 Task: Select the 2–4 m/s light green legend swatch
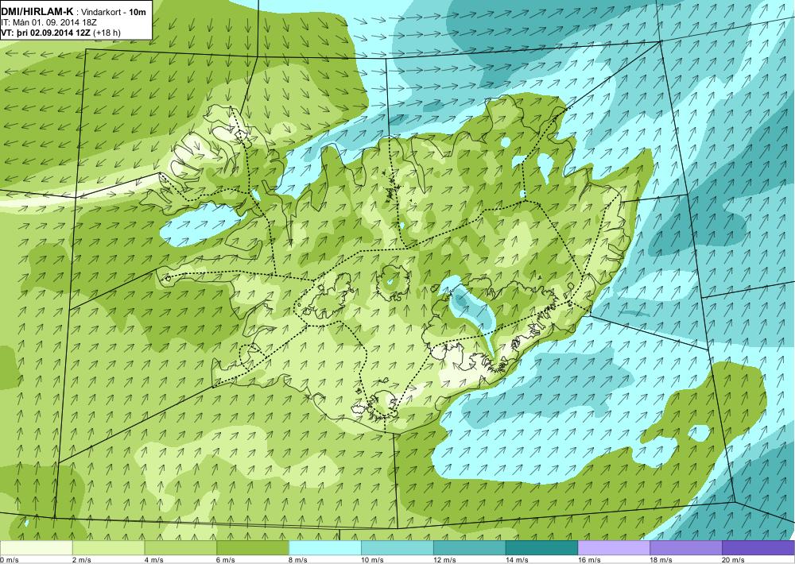click(108, 548)
